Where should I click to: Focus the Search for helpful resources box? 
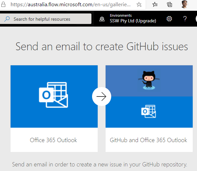(46, 19)
